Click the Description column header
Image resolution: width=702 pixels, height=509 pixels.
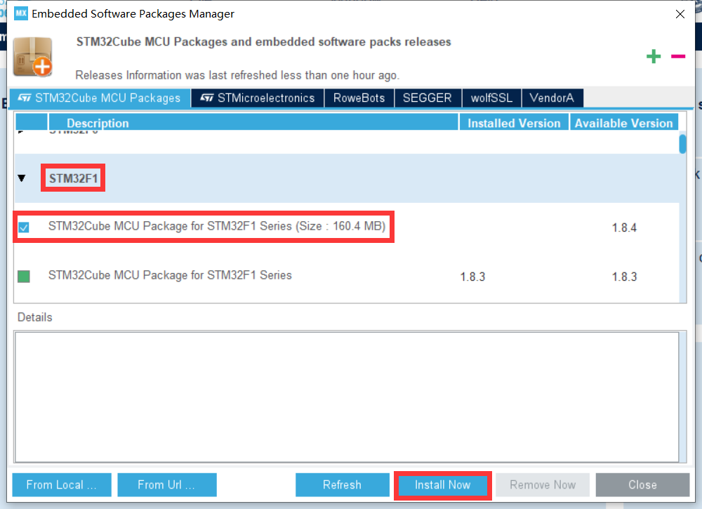pos(253,123)
